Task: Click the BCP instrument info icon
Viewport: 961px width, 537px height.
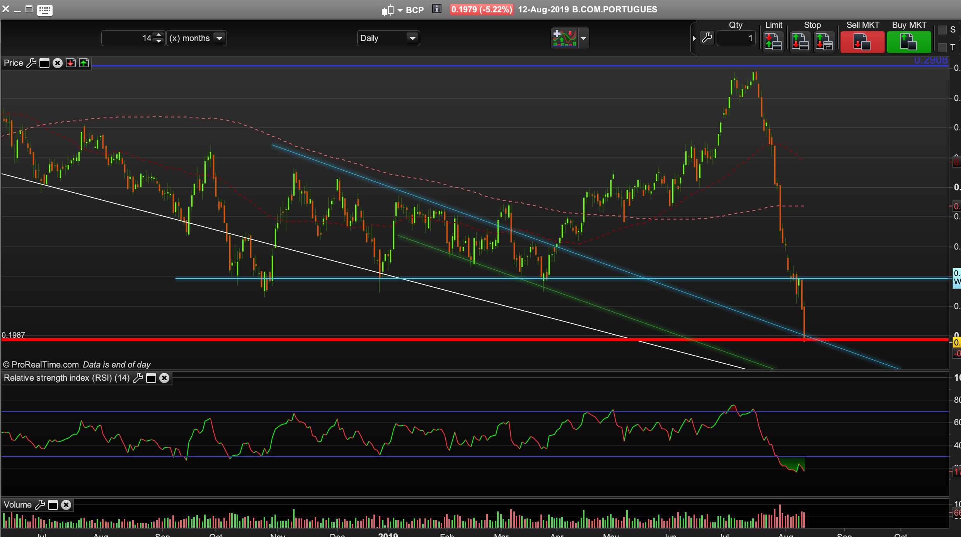Action: [437, 9]
